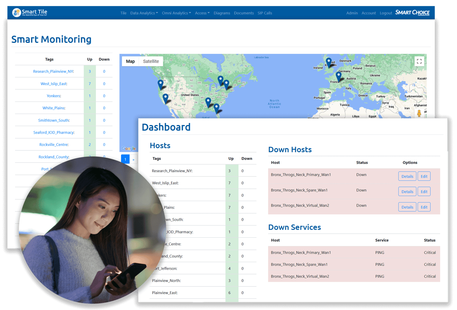This screenshot has height=310, width=457.
Task: Select the map pin near Florida
Action: pyautogui.click(x=217, y=108)
